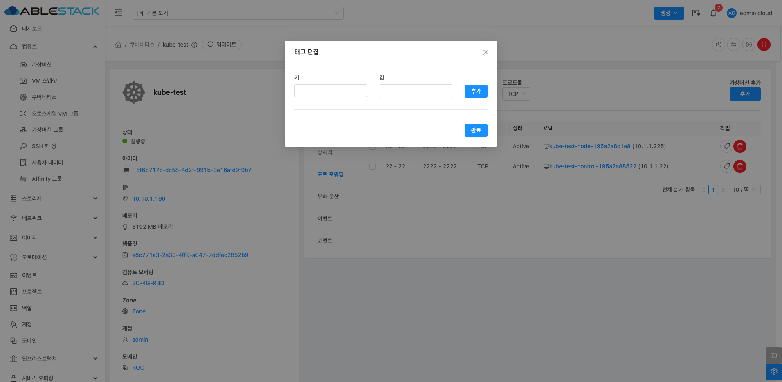782x382 pixels.
Task: Open 계정 in the sidebar
Action: 27,324
